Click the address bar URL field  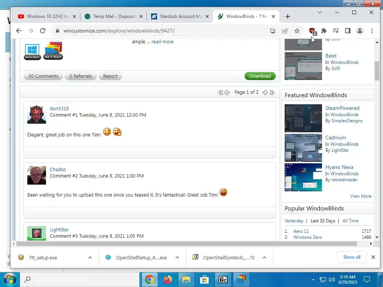click(x=159, y=31)
